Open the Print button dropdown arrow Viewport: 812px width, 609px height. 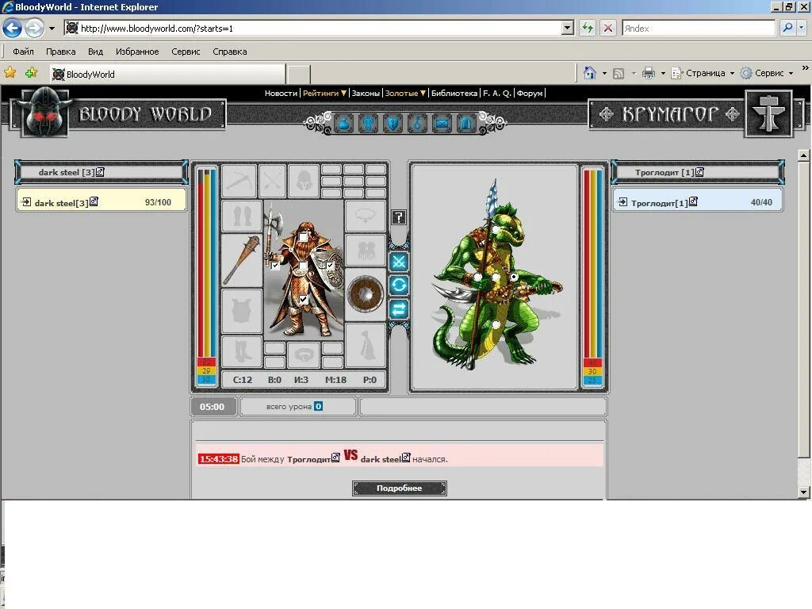663,74
